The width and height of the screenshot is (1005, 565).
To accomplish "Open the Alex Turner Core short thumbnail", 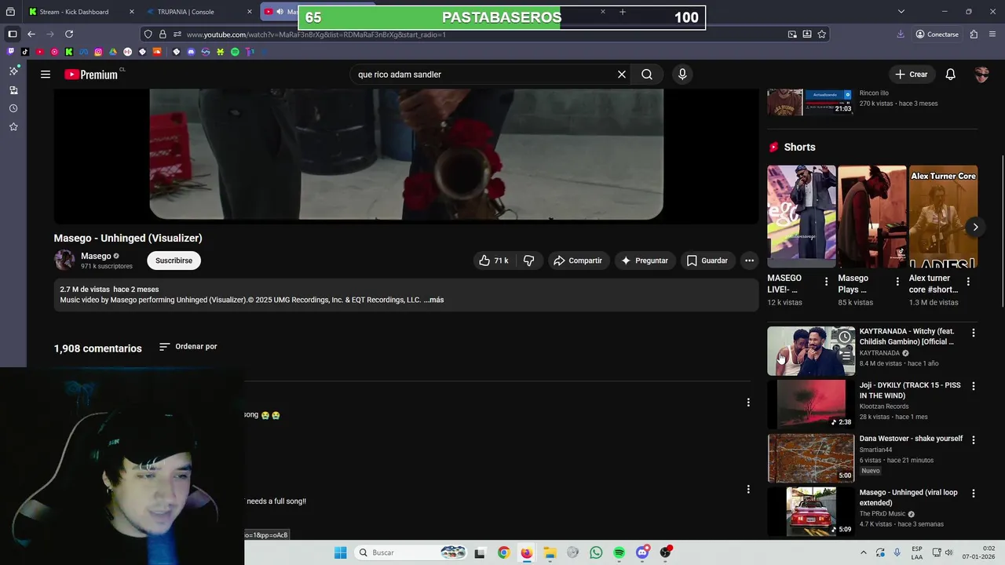I will (x=943, y=217).
